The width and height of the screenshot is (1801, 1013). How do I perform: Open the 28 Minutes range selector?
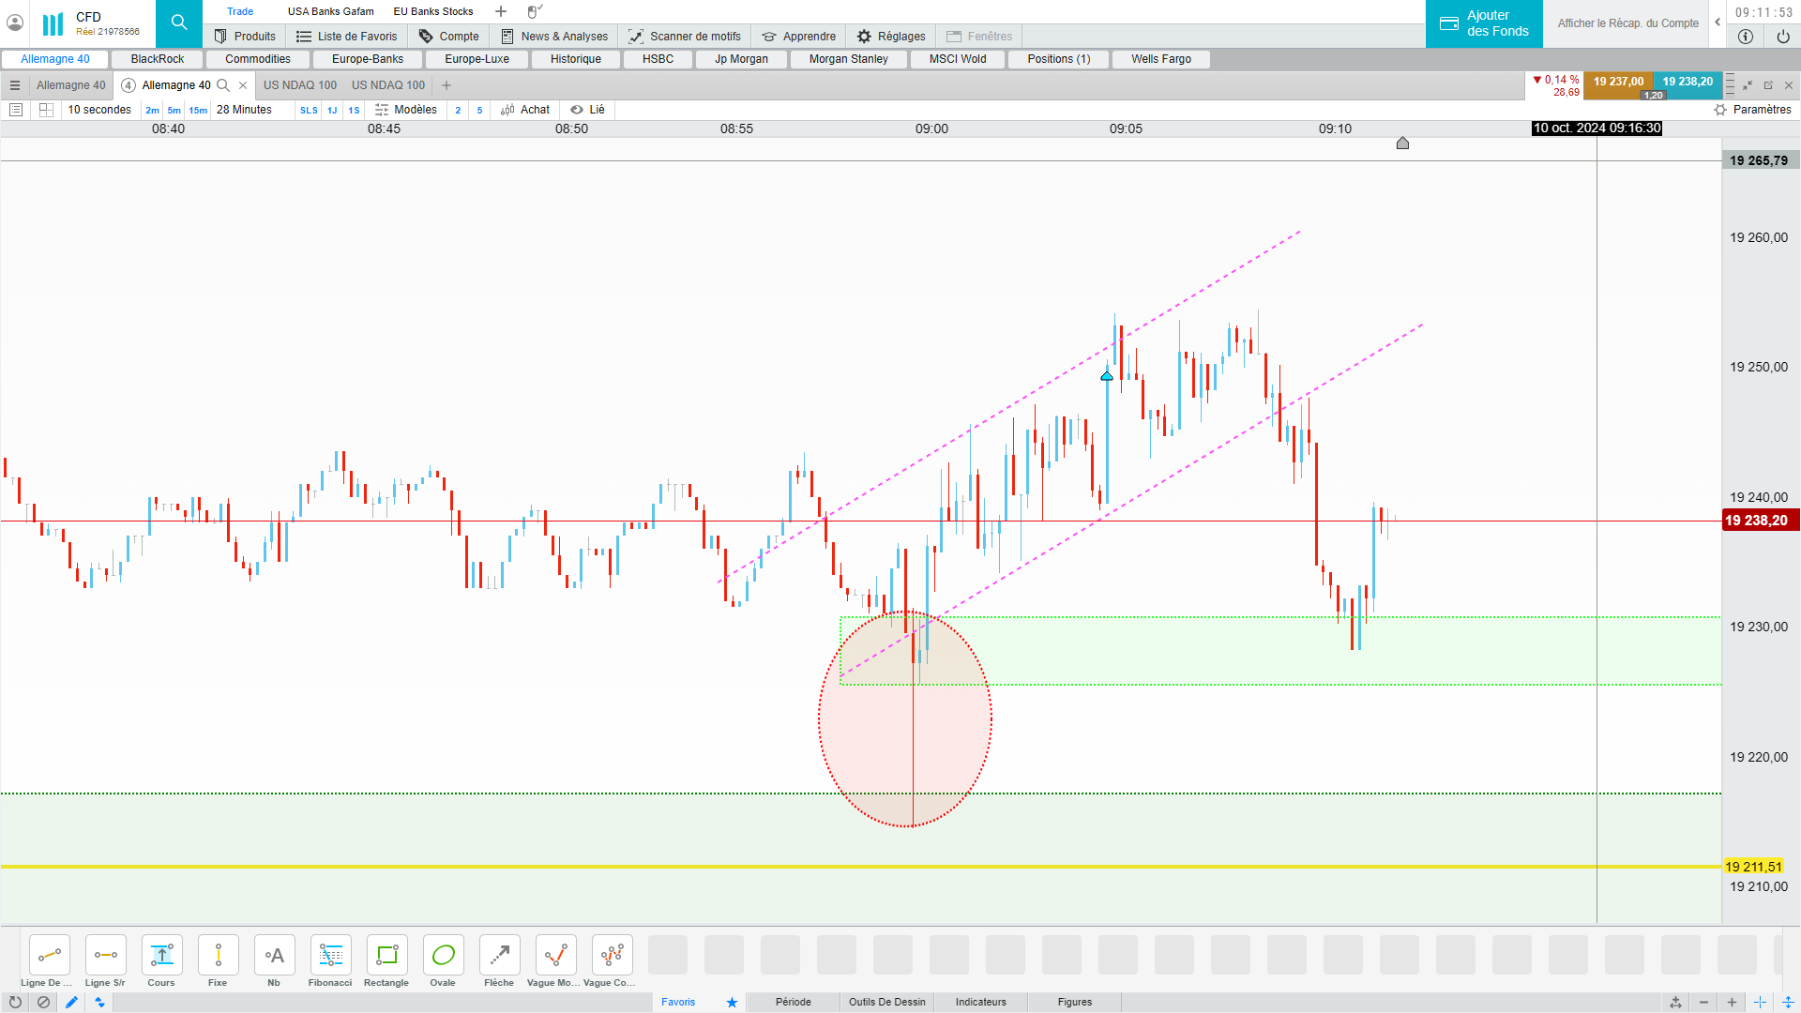tap(244, 110)
